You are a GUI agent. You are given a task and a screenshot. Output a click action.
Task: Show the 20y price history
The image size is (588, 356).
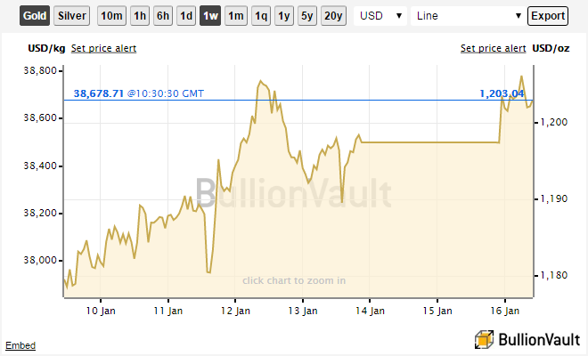[333, 16]
